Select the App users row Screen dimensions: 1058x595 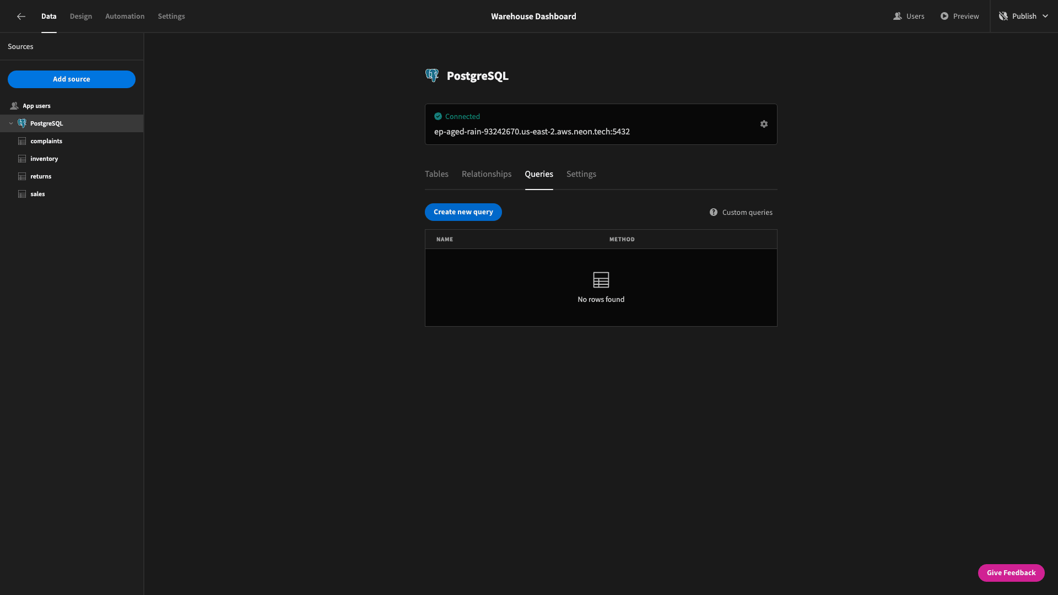point(72,106)
